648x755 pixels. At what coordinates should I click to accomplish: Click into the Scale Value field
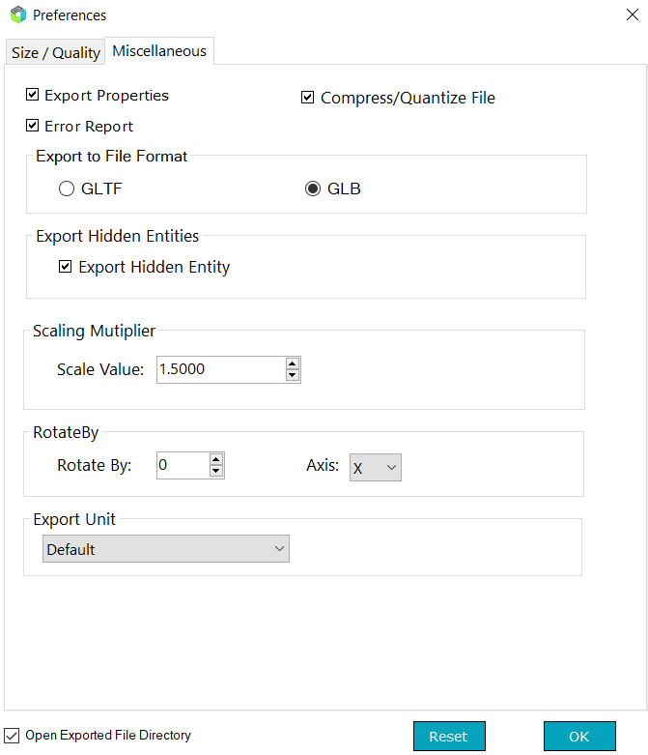coord(220,369)
